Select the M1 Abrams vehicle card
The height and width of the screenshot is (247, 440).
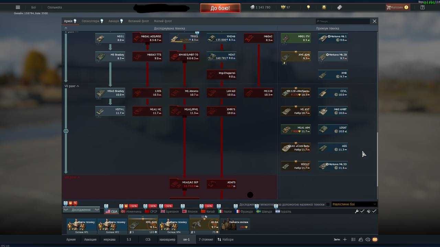click(184, 93)
